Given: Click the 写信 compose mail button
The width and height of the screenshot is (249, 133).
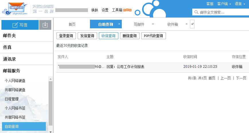Looking at the screenshot, I should (x=20, y=25).
